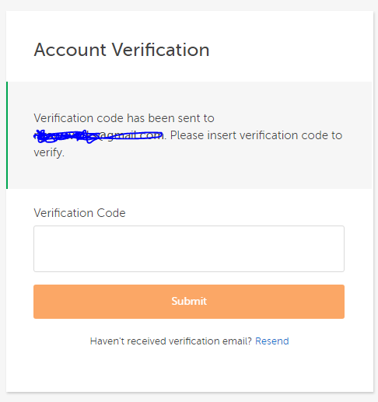Image resolution: width=378 pixels, height=402 pixels.
Task: Click the scribbled-out email address
Action: [x=99, y=136]
